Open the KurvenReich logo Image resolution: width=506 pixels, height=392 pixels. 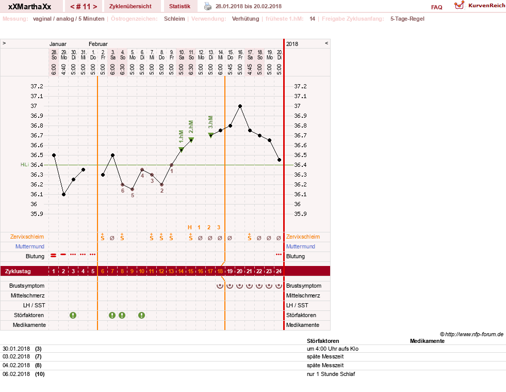[479, 6]
